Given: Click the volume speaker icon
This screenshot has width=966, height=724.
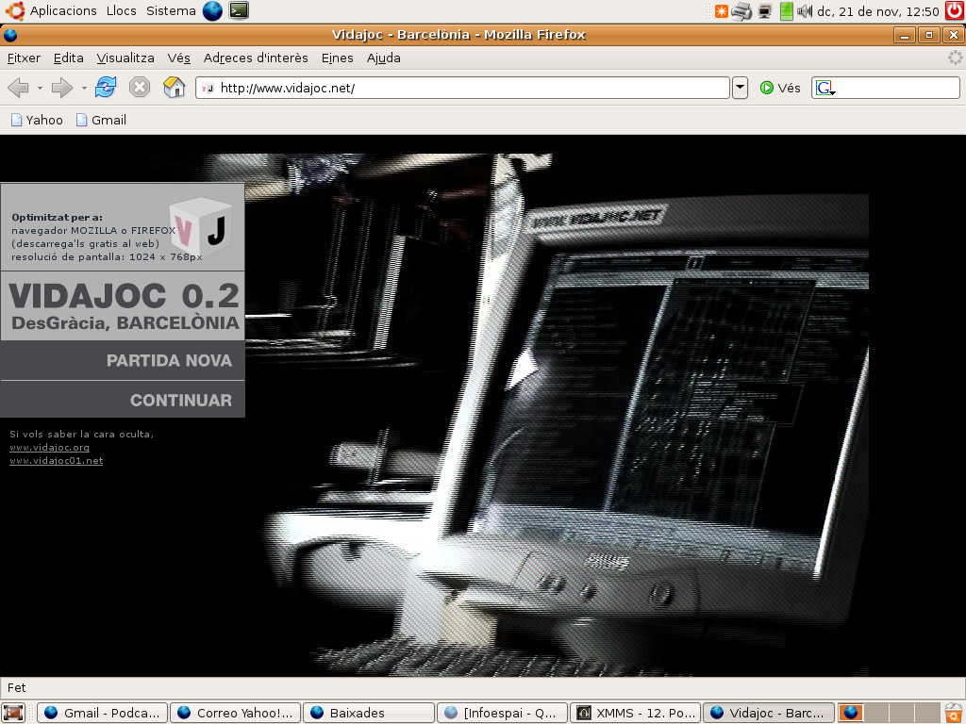Looking at the screenshot, I should tap(804, 11).
